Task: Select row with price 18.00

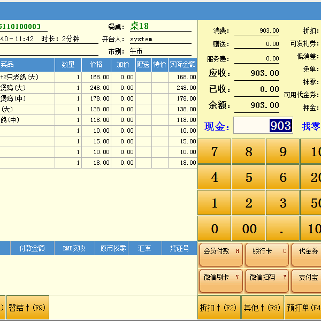Action: [x=98, y=163]
